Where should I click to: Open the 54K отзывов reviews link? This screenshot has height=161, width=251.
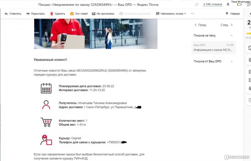click(x=212, y=4)
